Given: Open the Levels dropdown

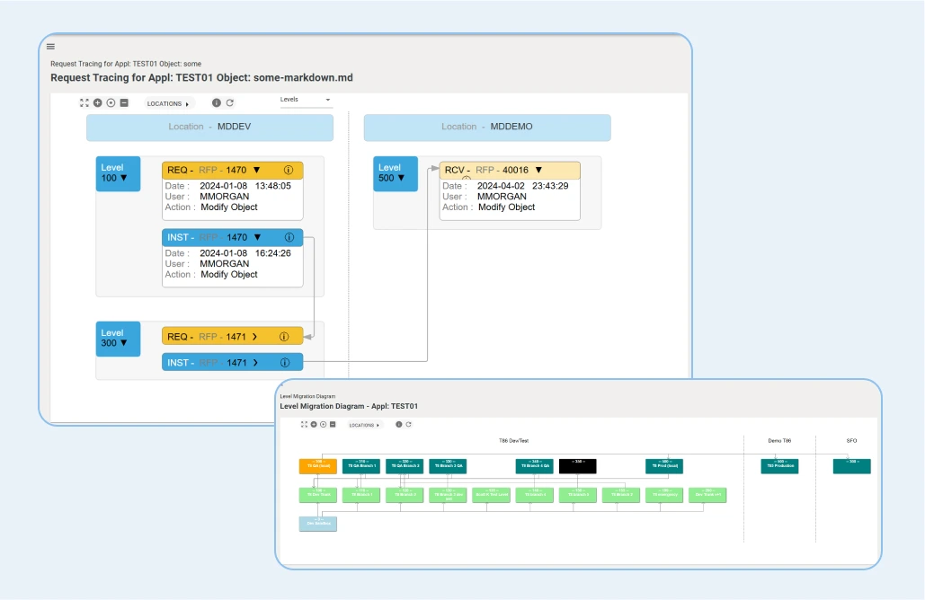Looking at the screenshot, I should [306, 100].
